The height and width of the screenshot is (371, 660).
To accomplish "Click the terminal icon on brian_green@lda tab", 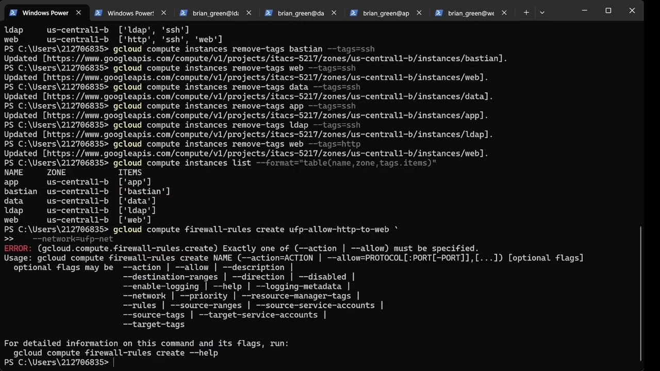I will tap(184, 13).
